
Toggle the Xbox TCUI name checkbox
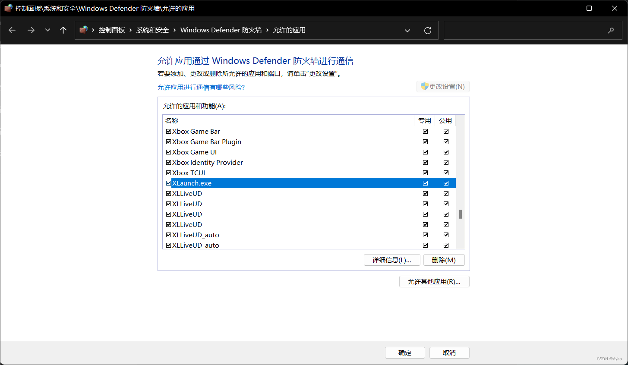pyautogui.click(x=169, y=173)
